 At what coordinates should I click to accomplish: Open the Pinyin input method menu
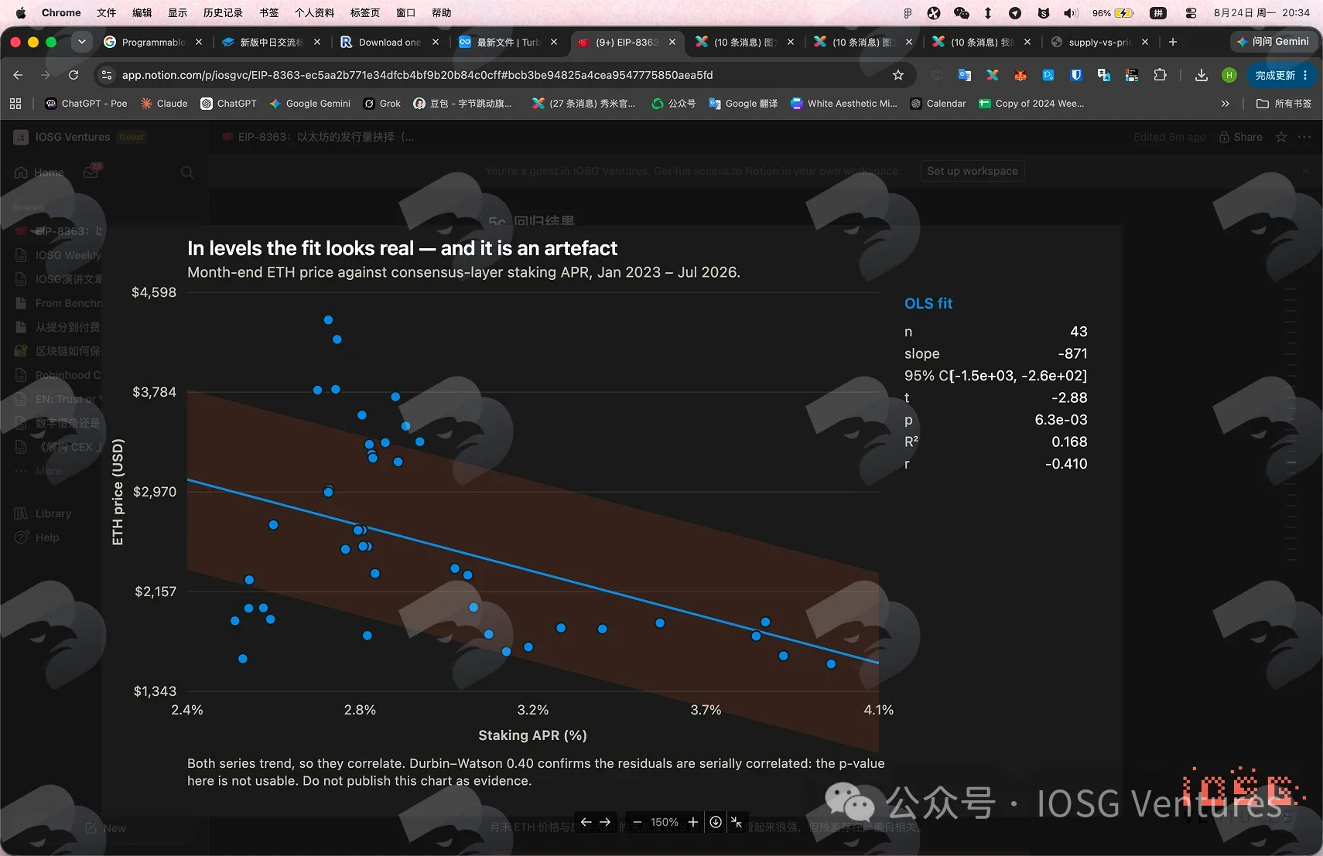[x=1158, y=13]
